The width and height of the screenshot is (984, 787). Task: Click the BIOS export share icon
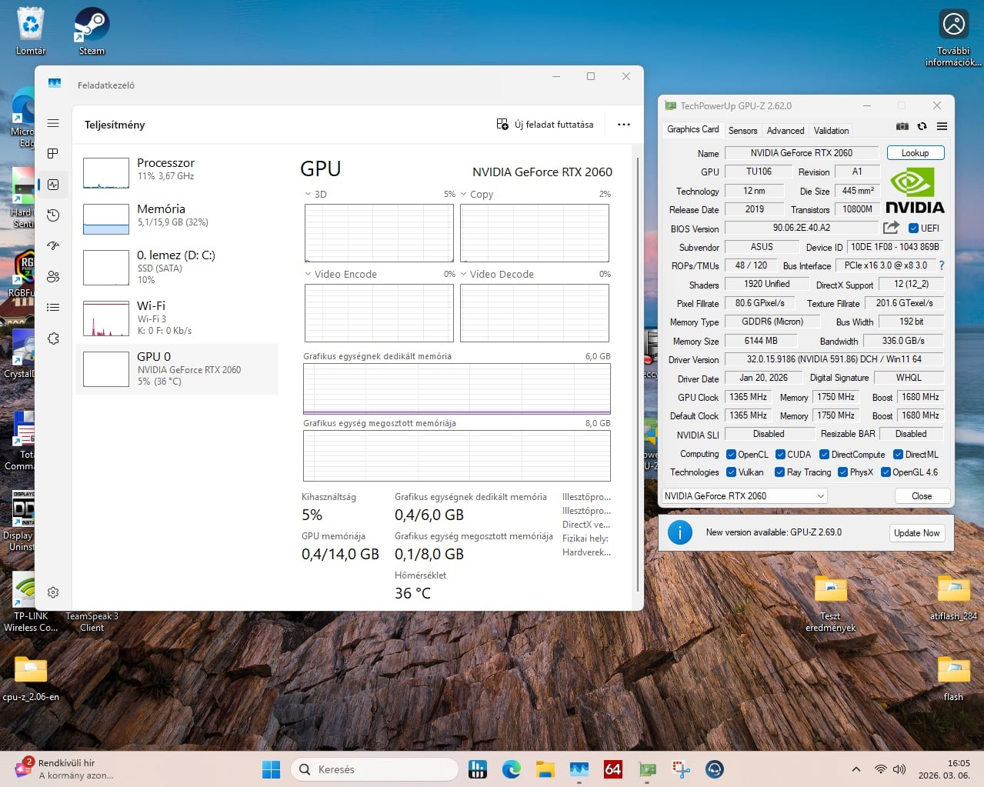[891, 228]
